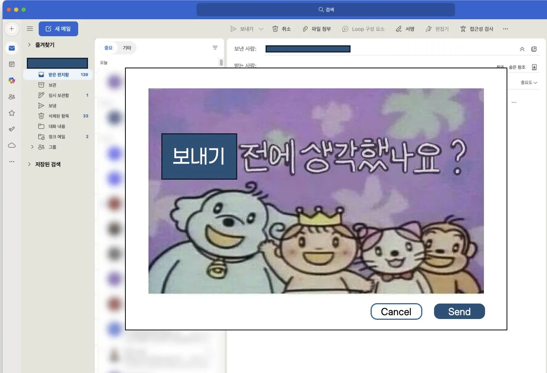
Task: Open the Calendar view in left rail
Action: (12, 64)
